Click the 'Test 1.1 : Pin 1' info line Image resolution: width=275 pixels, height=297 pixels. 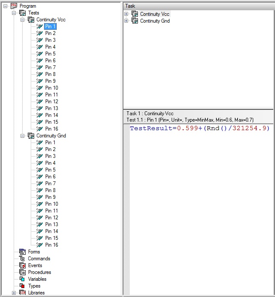(190, 120)
